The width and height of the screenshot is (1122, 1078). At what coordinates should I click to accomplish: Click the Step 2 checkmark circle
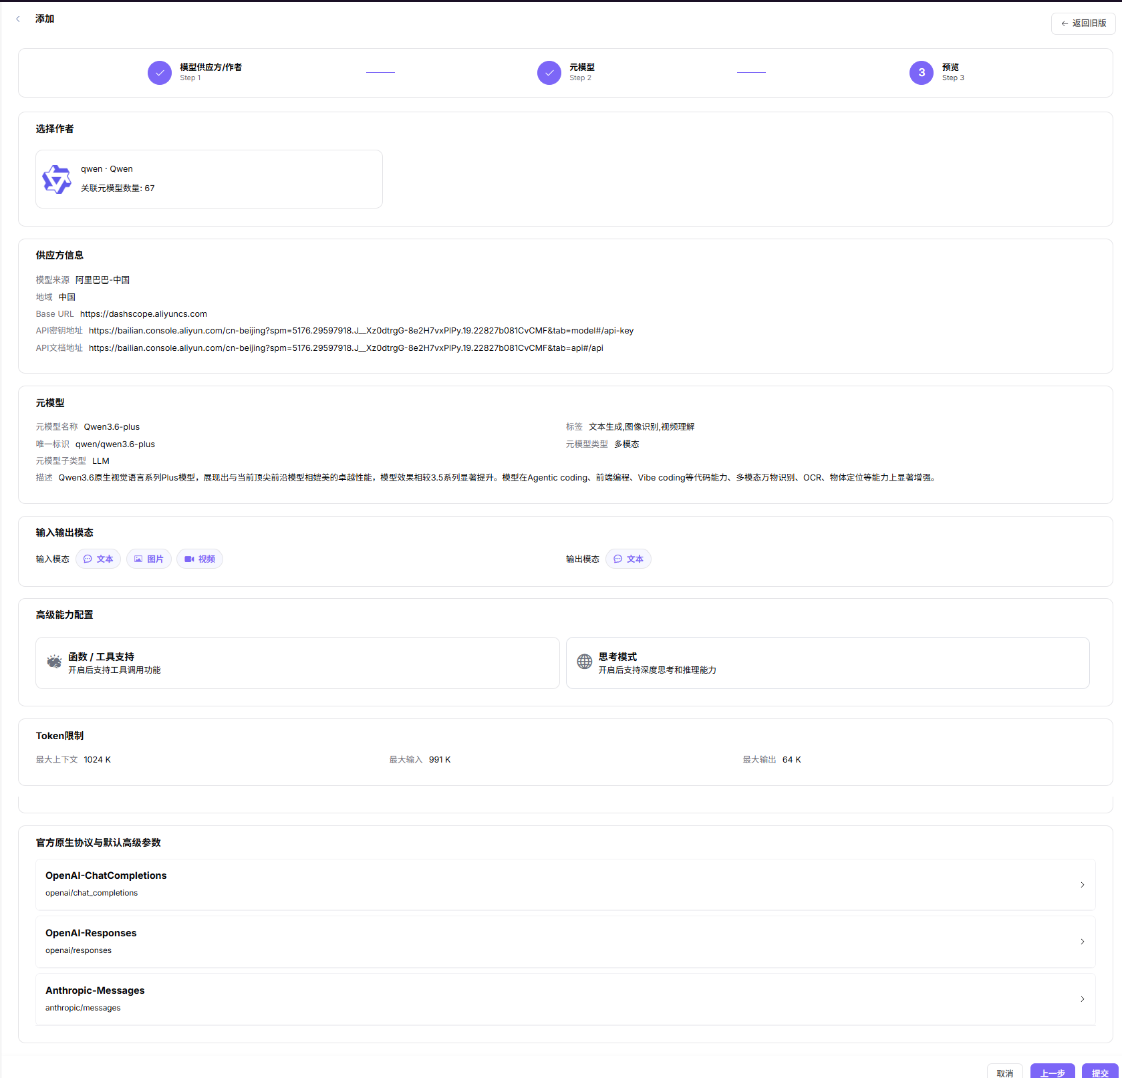549,73
